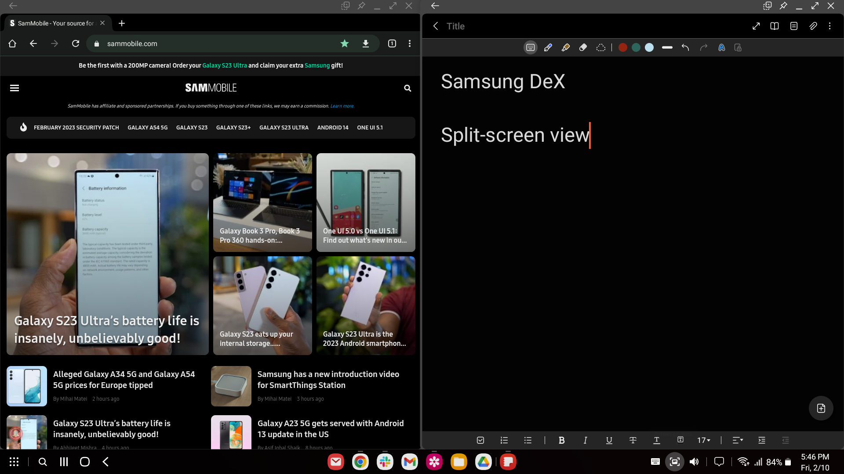Toggle italic formatting
The height and width of the screenshot is (474, 844).
(x=585, y=440)
